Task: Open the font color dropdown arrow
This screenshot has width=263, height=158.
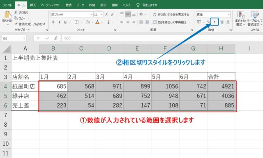Action: pyautogui.click(x=102, y=22)
